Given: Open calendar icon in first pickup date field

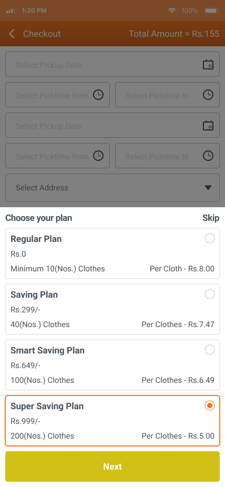Looking at the screenshot, I should pos(208,65).
